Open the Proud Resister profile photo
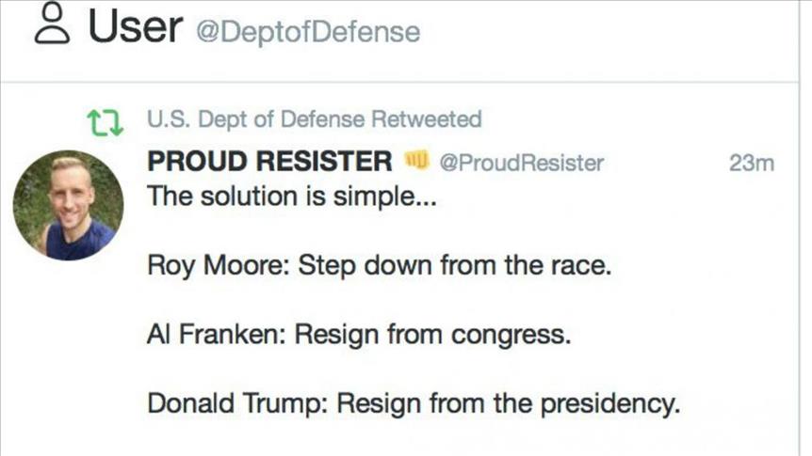 point(68,205)
